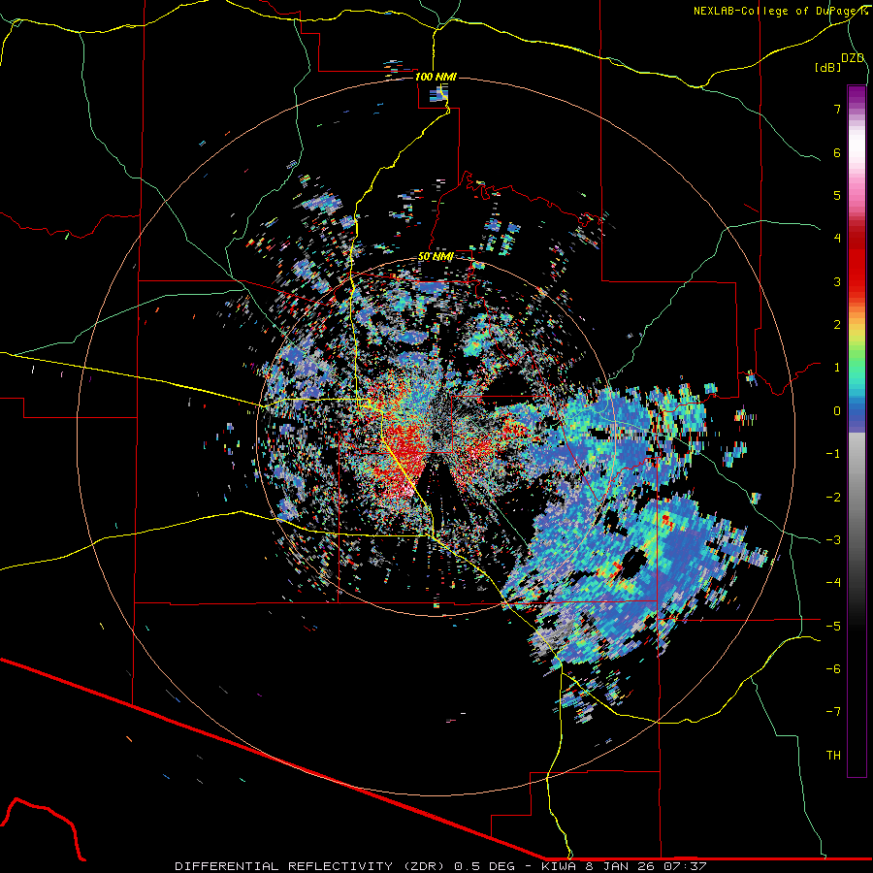Click the -3 value on the dB scale
The image size is (873, 873).
point(833,540)
